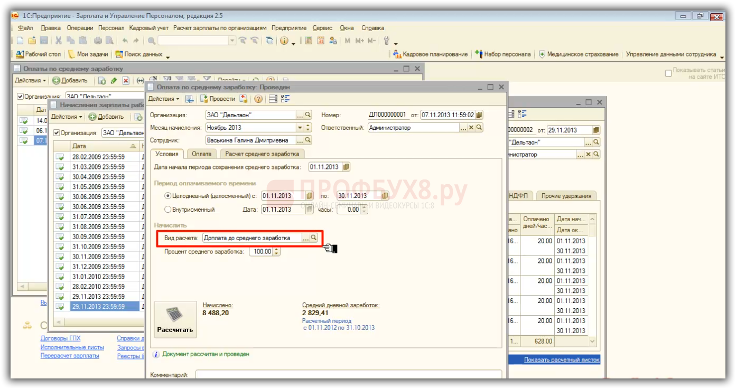Toggle Показывать статьи на сайте ИТС checkbox
The width and height of the screenshot is (736, 389).
click(x=668, y=73)
